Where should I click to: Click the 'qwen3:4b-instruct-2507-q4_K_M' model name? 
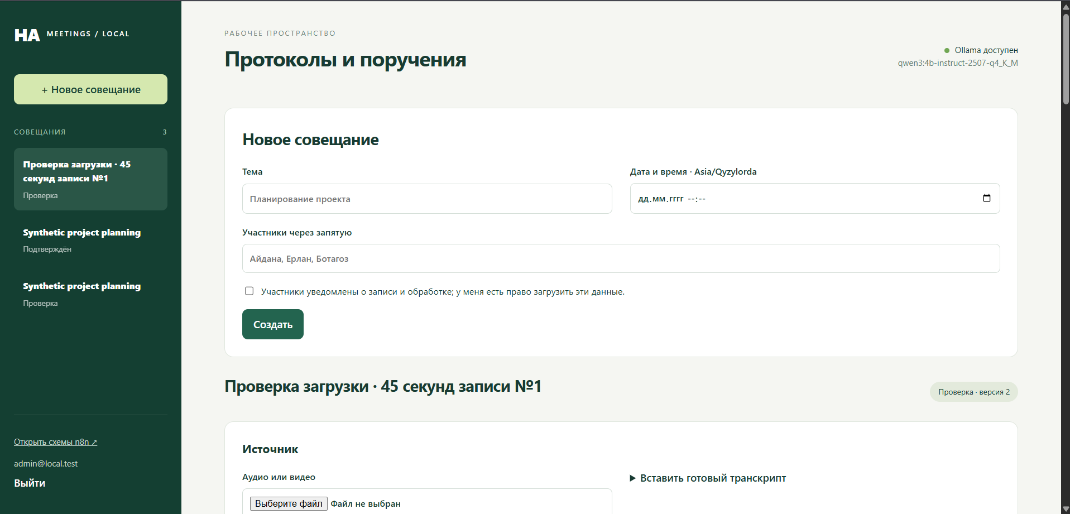click(x=958, y=63)
